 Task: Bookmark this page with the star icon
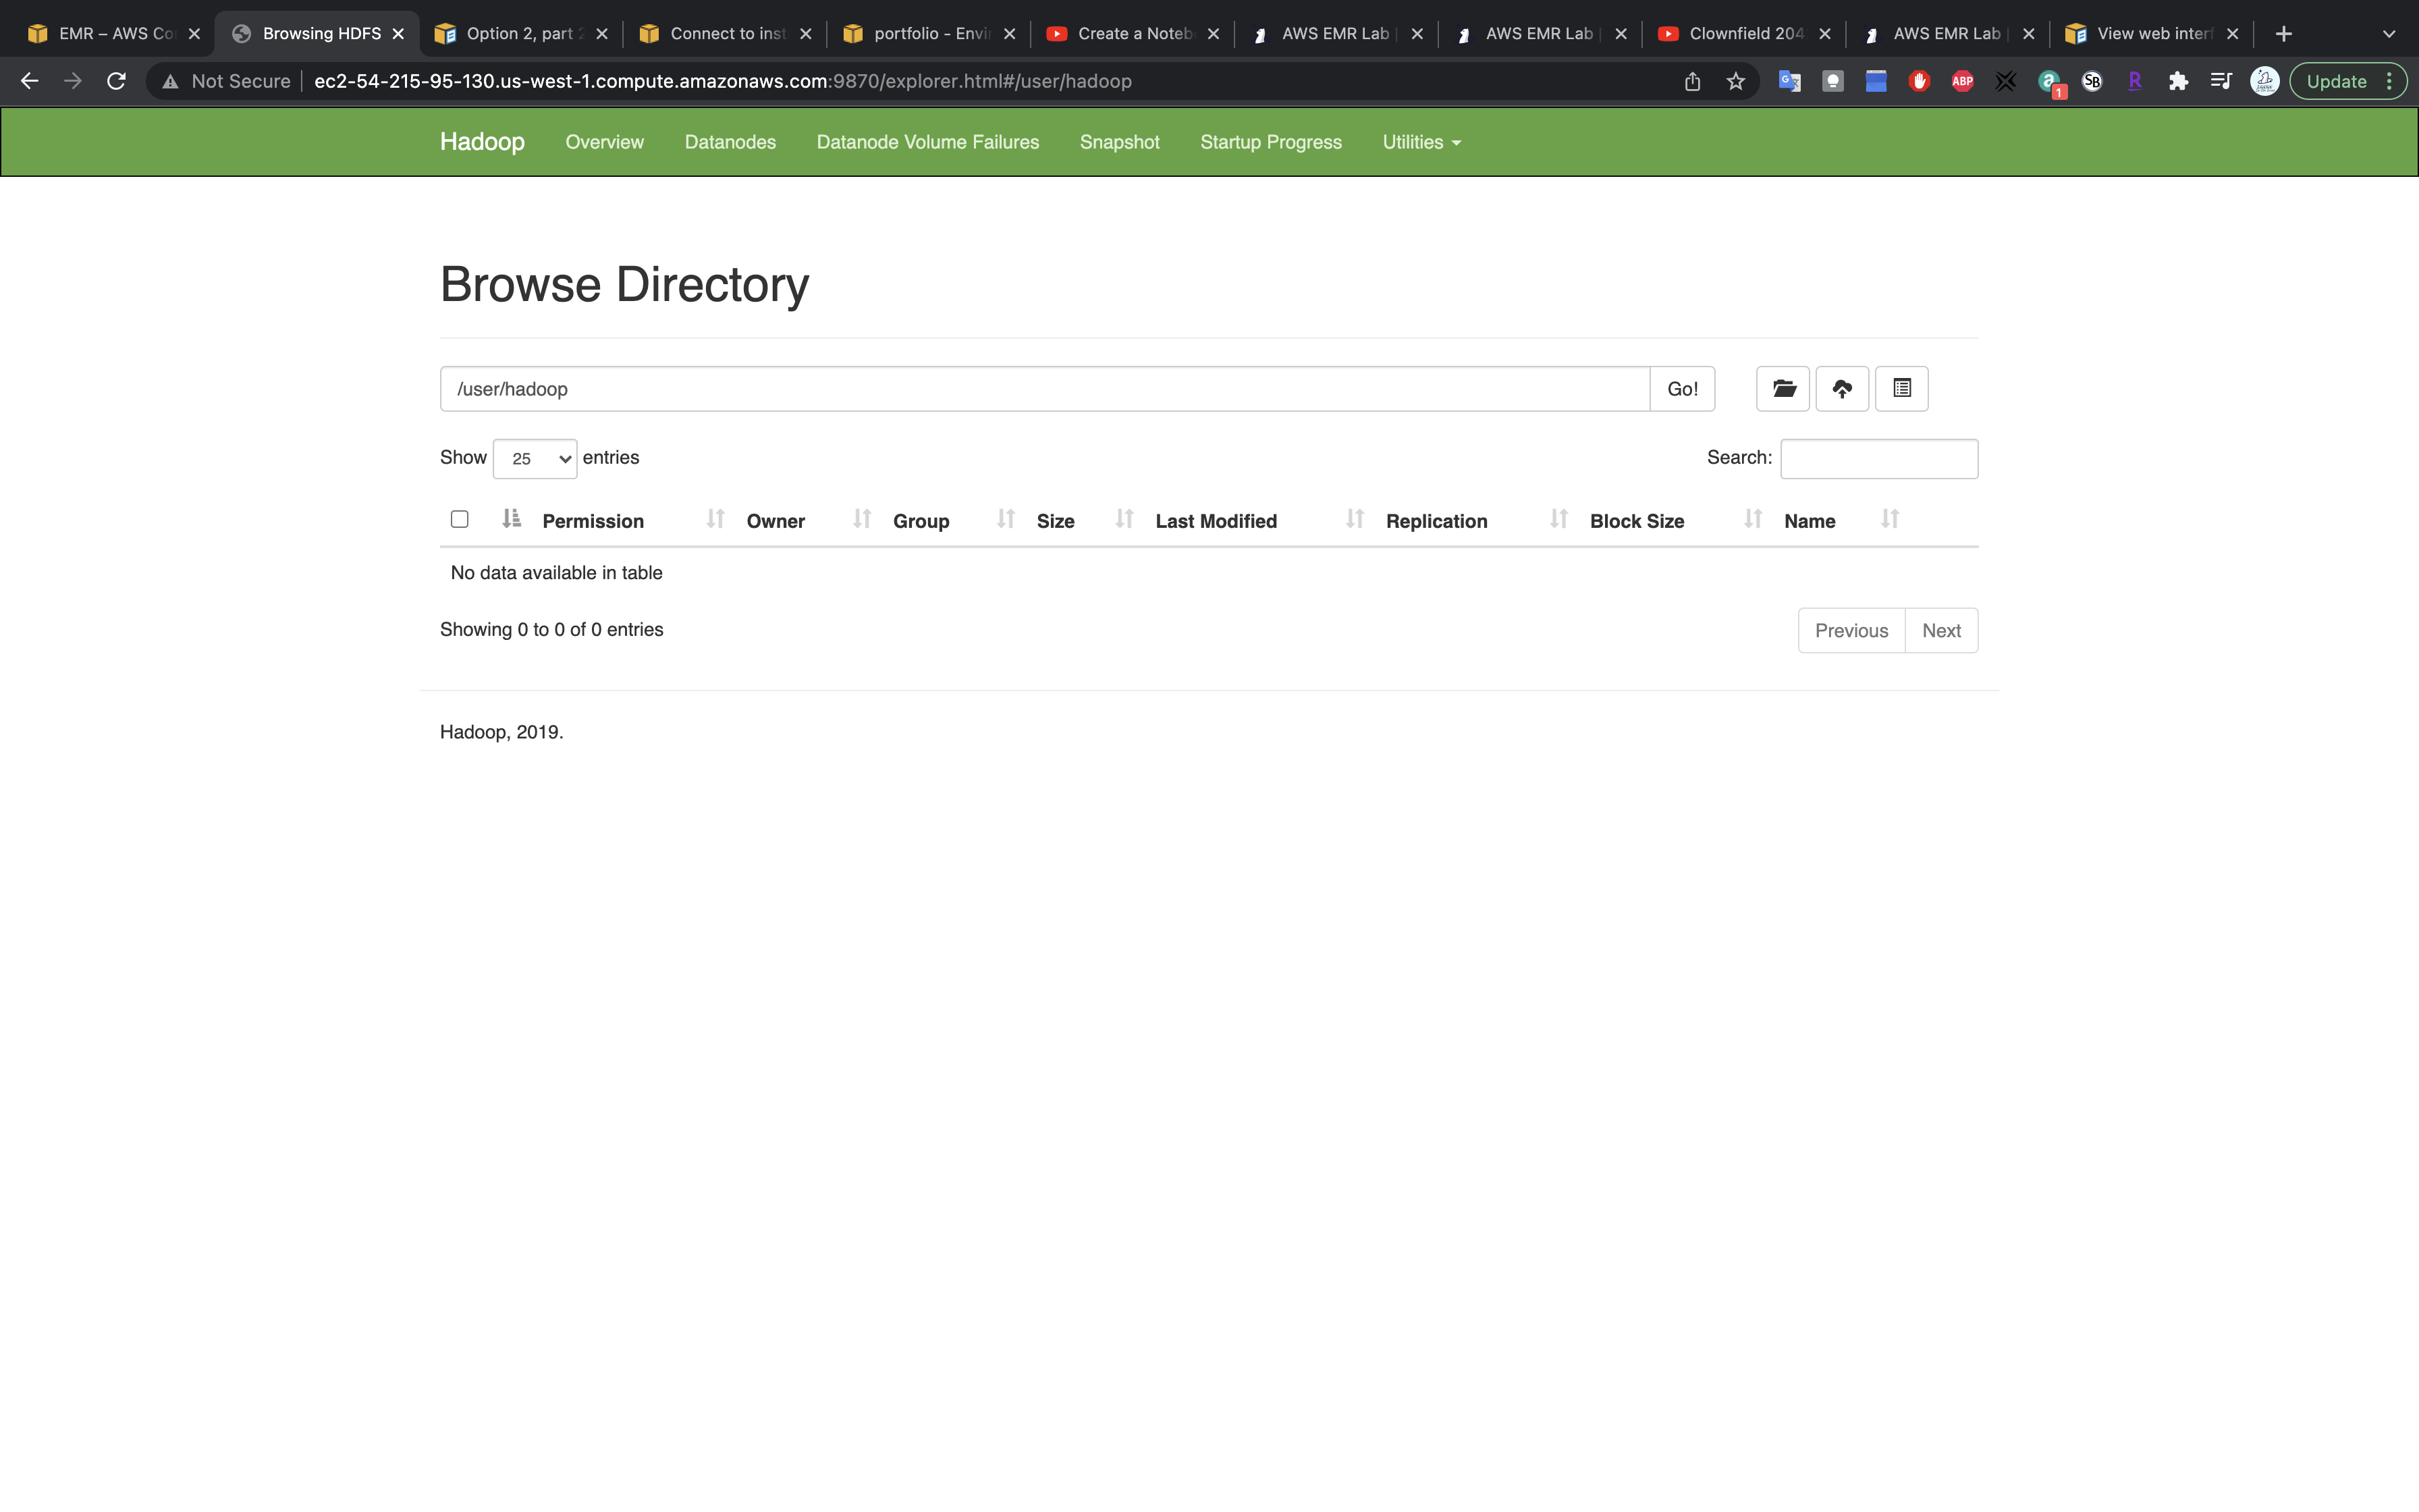coord(1736,82)
